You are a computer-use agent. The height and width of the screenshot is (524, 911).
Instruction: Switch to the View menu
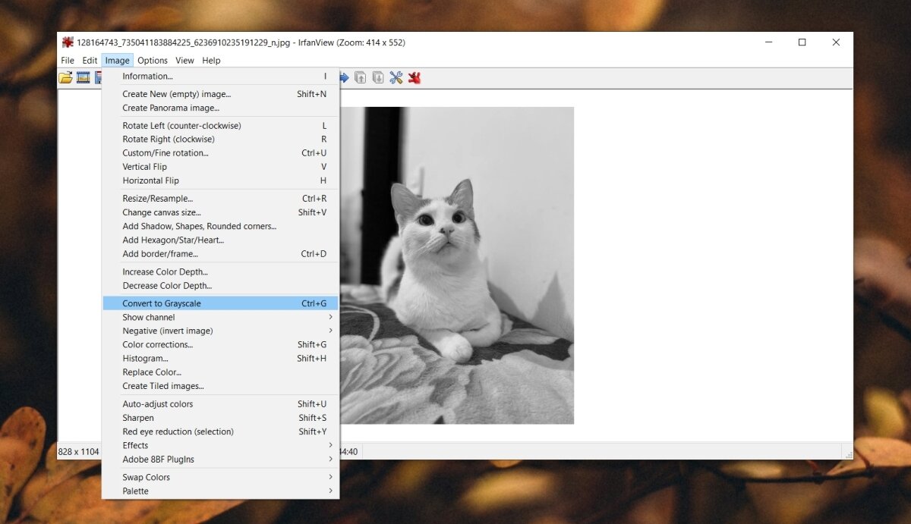(184, 60)
